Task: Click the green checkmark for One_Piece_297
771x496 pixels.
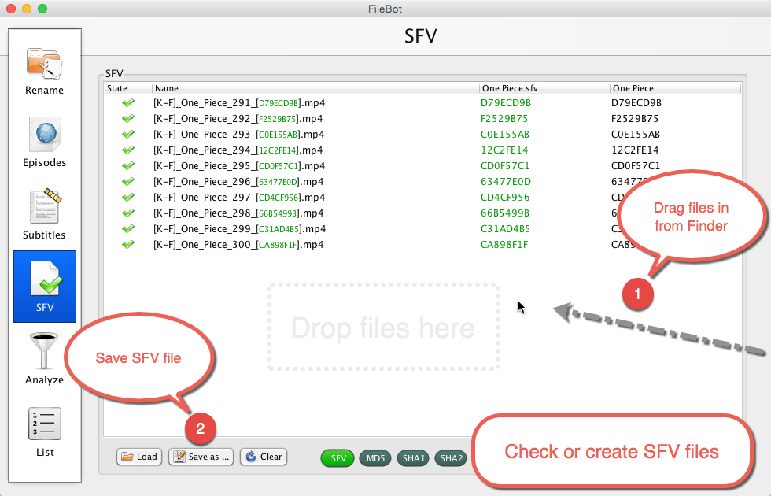Action: coord(128,198)
